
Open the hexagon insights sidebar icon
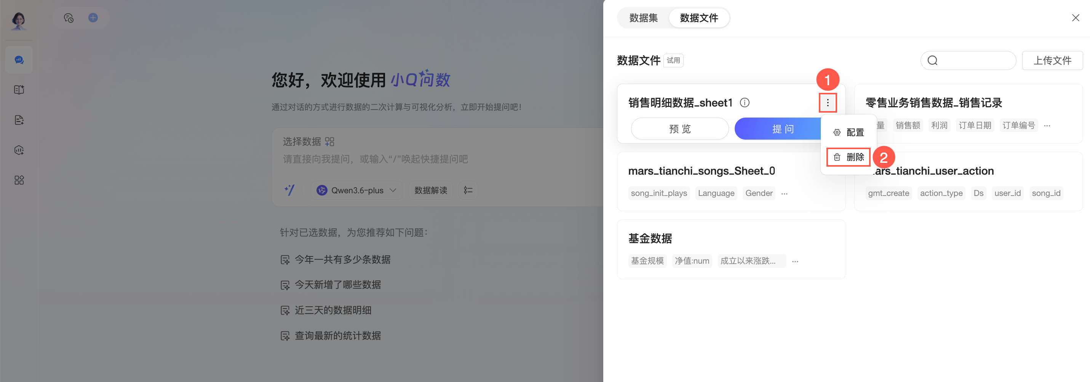pos(19,150)
